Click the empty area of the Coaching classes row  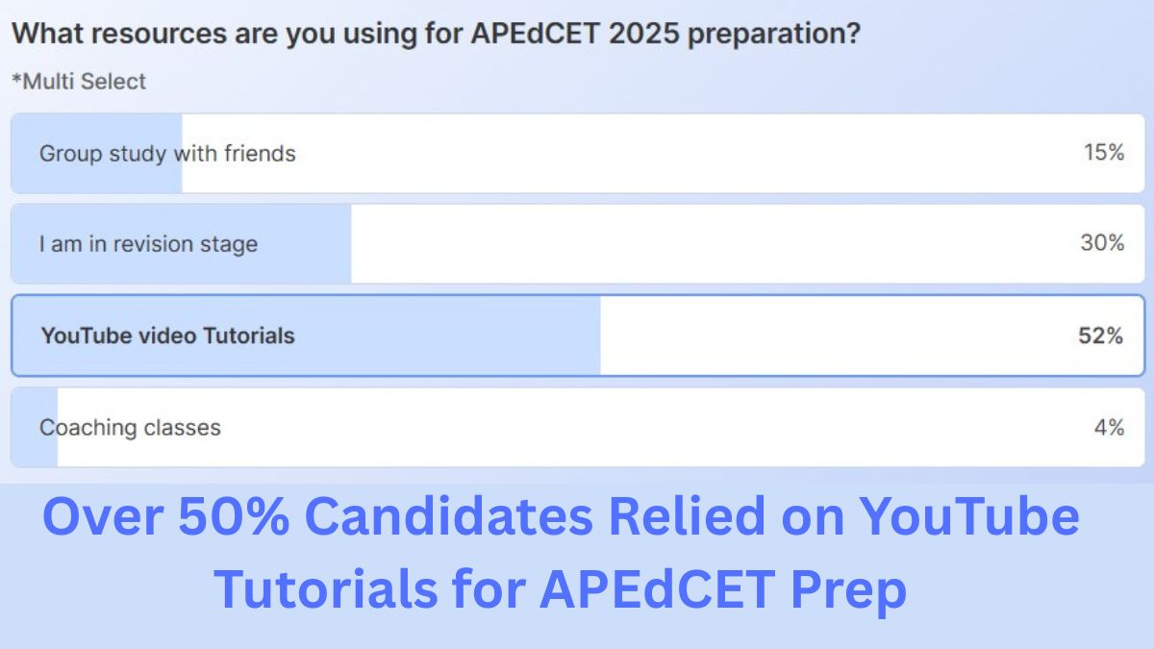point(625,428)
